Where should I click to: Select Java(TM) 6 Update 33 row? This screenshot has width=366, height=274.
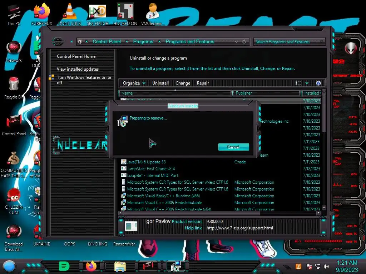point(220,162)
